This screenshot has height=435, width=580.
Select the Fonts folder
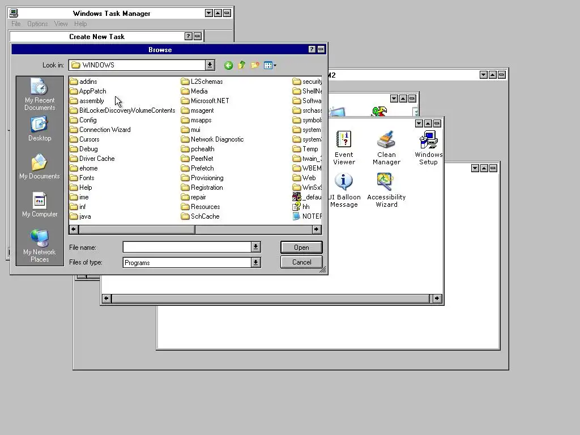[x=82, y=177]
